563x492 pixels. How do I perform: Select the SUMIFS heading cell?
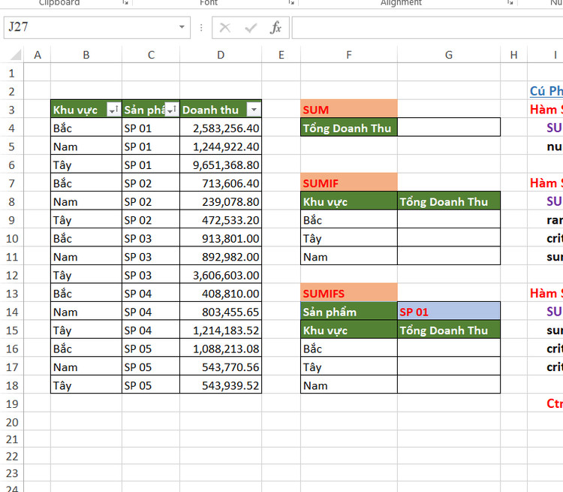coord(349,293)
